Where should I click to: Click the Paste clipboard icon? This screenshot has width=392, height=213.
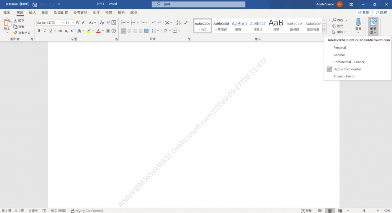coord(7,23)
